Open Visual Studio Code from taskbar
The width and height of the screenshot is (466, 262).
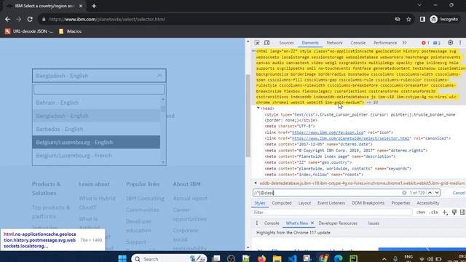(292, 258)
